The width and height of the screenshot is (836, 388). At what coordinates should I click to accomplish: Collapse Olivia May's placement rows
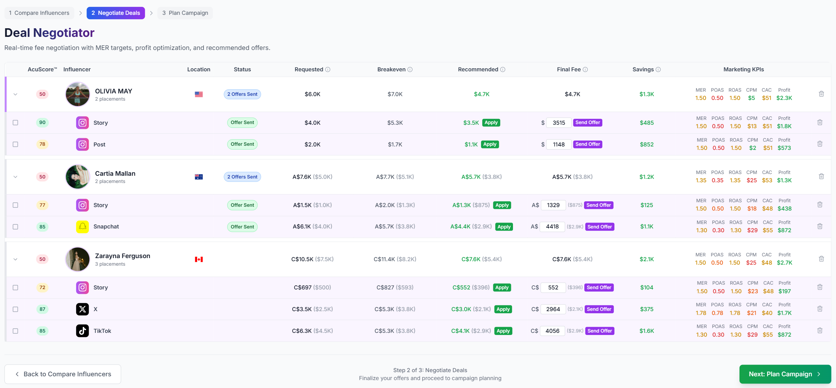click(15, 94)
